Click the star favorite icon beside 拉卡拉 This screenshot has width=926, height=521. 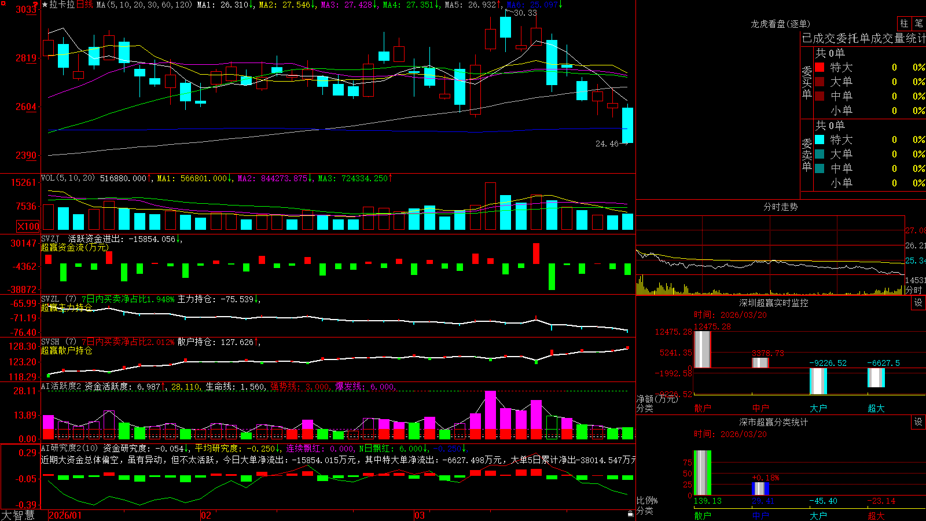click(x=45, y=5)
